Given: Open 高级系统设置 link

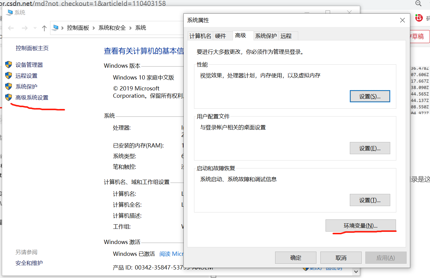Looking at the screenshot, I should click(32, 97).
